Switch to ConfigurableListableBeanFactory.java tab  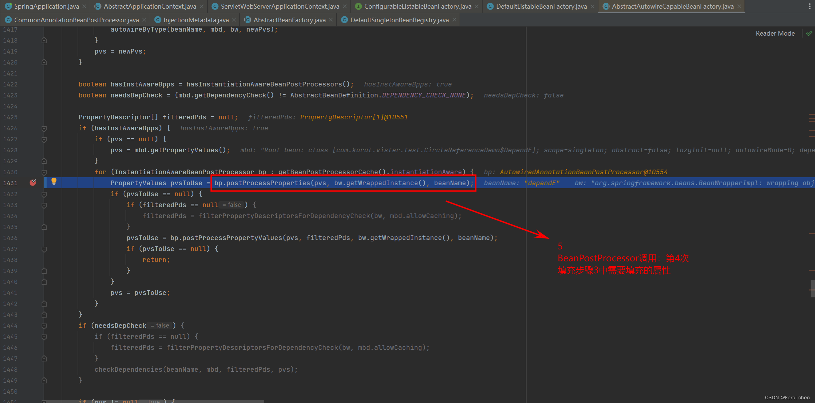click(418, 6)
